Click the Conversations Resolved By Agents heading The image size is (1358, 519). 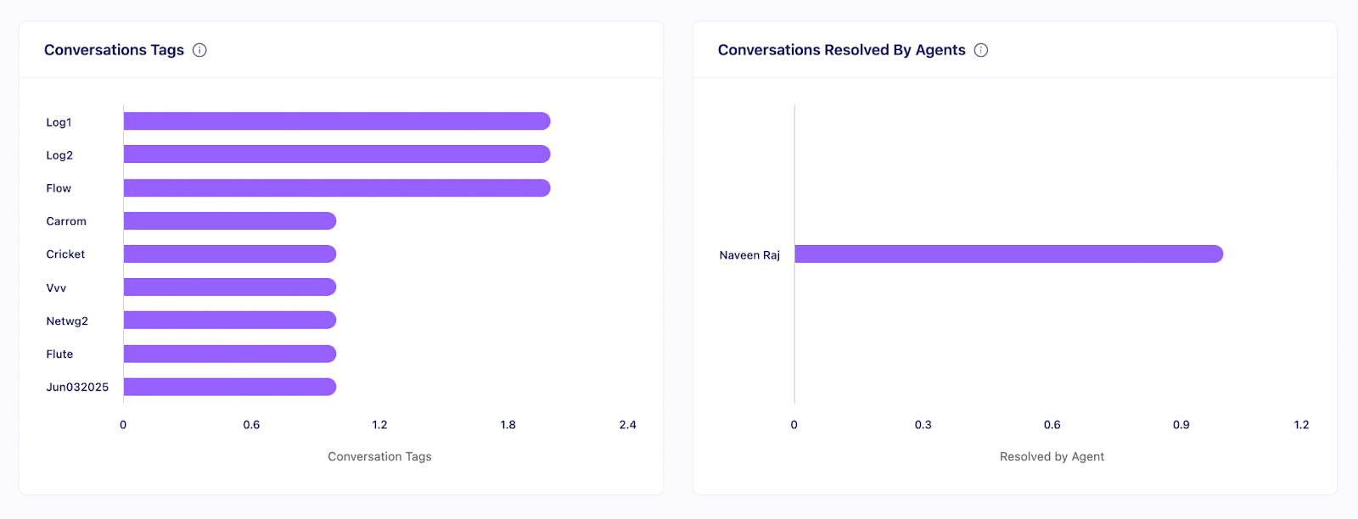tap(841, 50)
